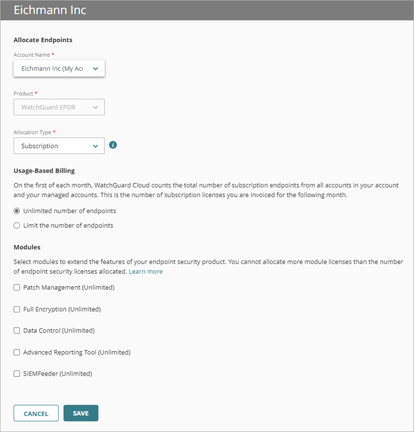Click the Usage-Based Billing heading
Image resolution: width=414 pixels, height=432 pixels.
point(44,170)
